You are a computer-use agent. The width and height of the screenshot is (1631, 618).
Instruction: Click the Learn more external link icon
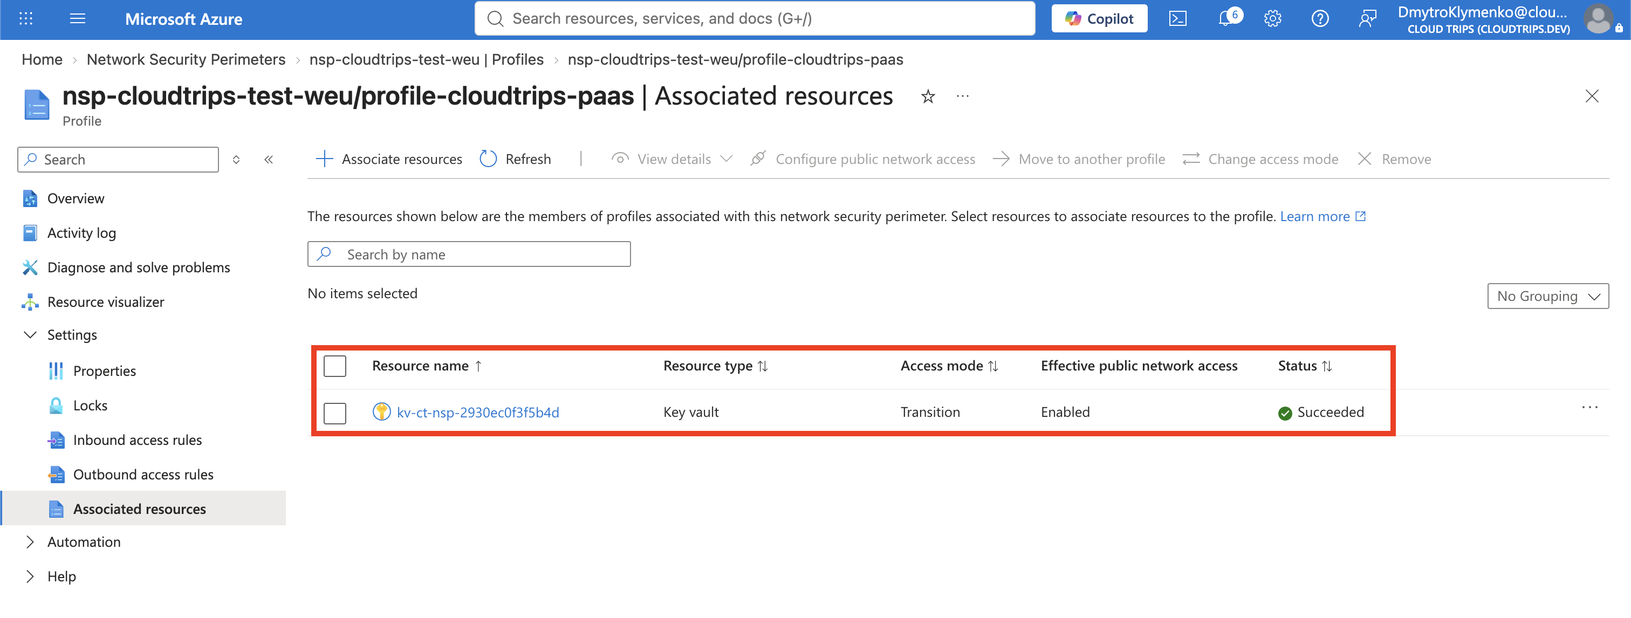pyautogui.click(x=1360, y=217)
